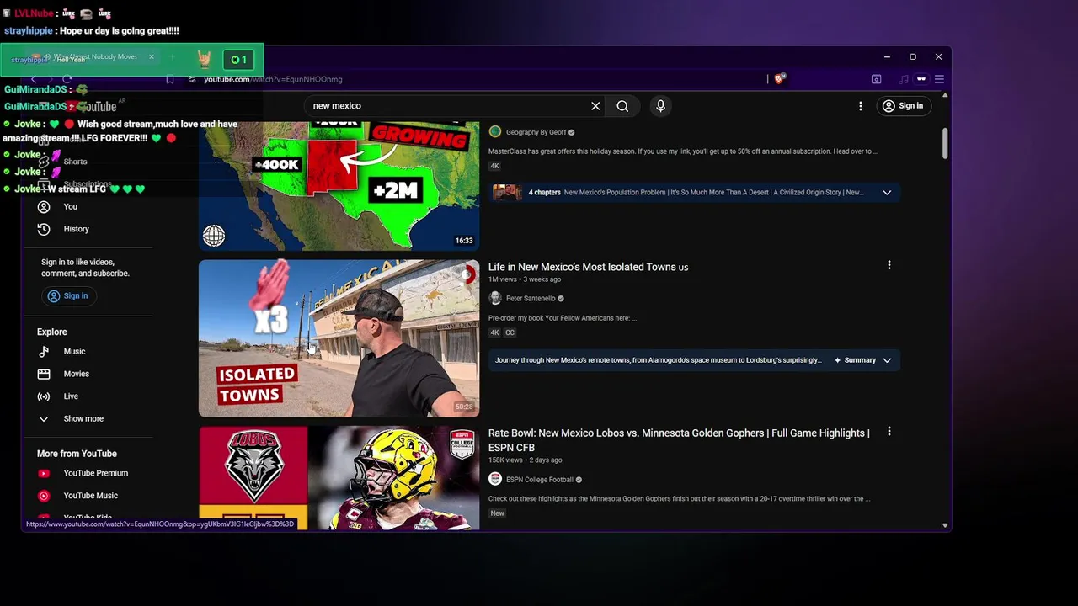1078x606 pixels.
Task: Open options menu for Rate Bowl video
Action: pyautogui.click(x=889, y=432)
